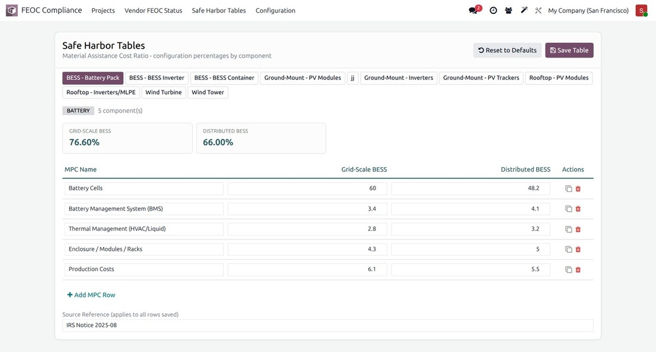Edit Production Costs Distributed value 5.5

471,269
